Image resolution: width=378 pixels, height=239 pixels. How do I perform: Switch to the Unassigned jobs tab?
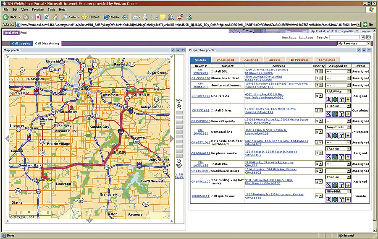click(226, 60)
